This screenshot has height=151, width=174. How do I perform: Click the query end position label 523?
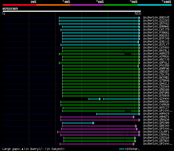tap(137, 13)
